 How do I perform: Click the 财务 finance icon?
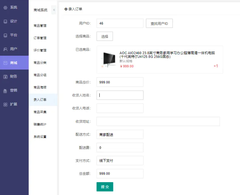(x=5, y=77)
